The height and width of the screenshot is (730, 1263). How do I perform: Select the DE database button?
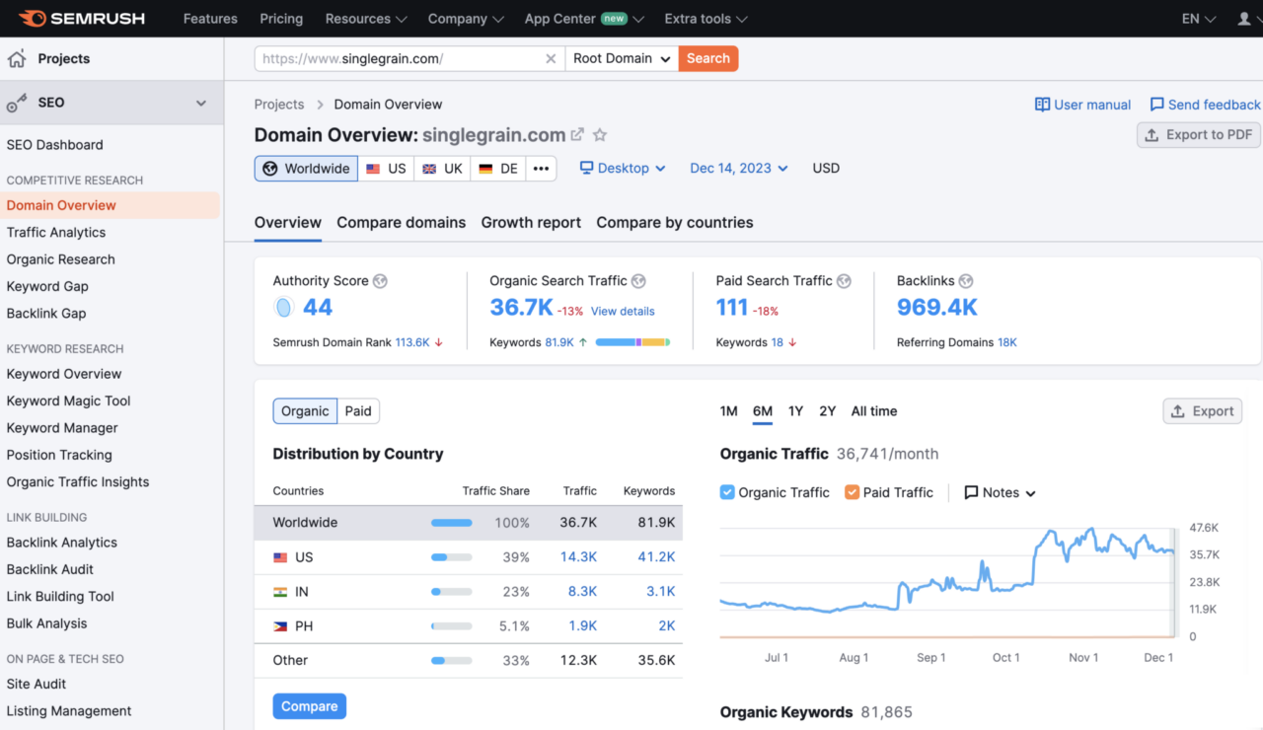[x=498, y=169]
